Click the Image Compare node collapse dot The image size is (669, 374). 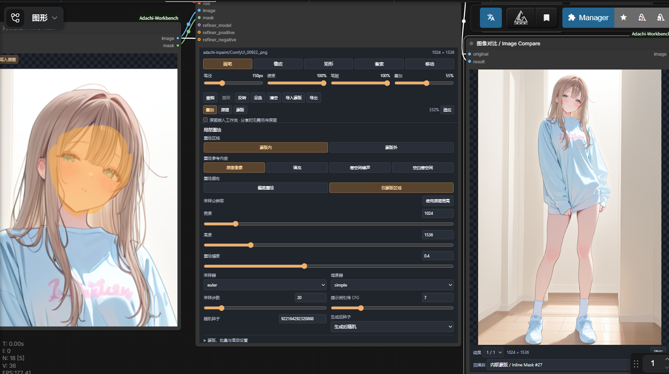(471, 43)
